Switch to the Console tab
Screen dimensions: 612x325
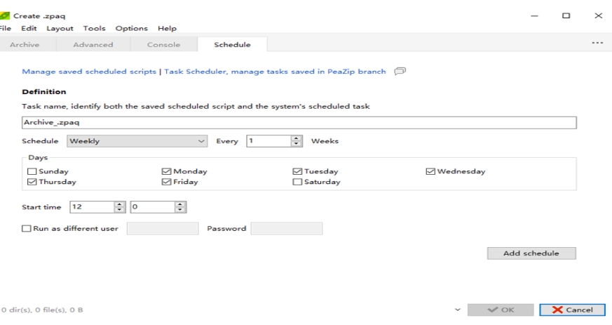163,45
